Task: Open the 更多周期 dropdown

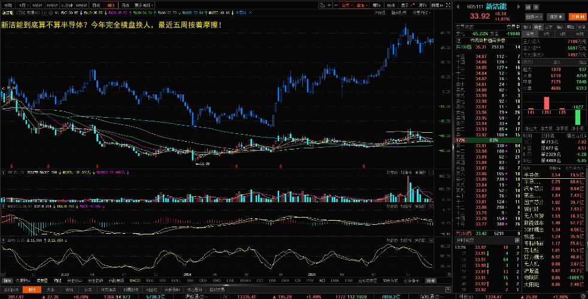Action: point(144,5)
